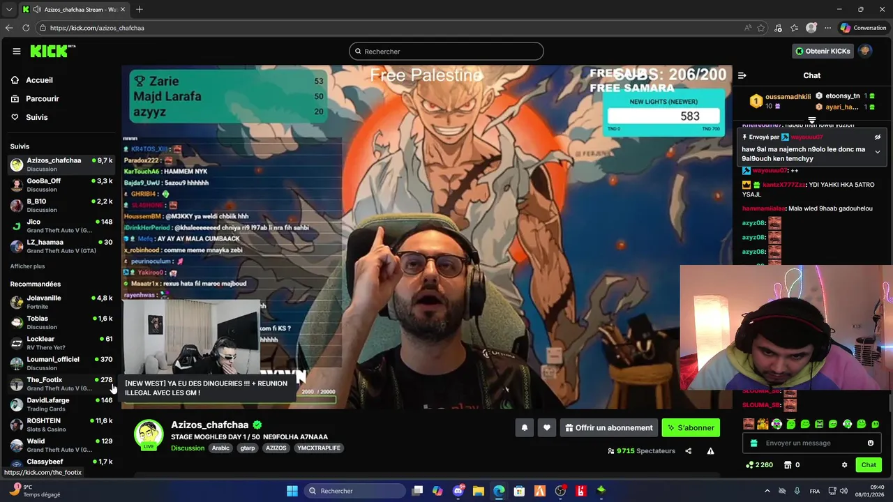The width and height of the screenshot is (893, 502).
Task: Open Jico followed channel
Action: tap(61, 225)
